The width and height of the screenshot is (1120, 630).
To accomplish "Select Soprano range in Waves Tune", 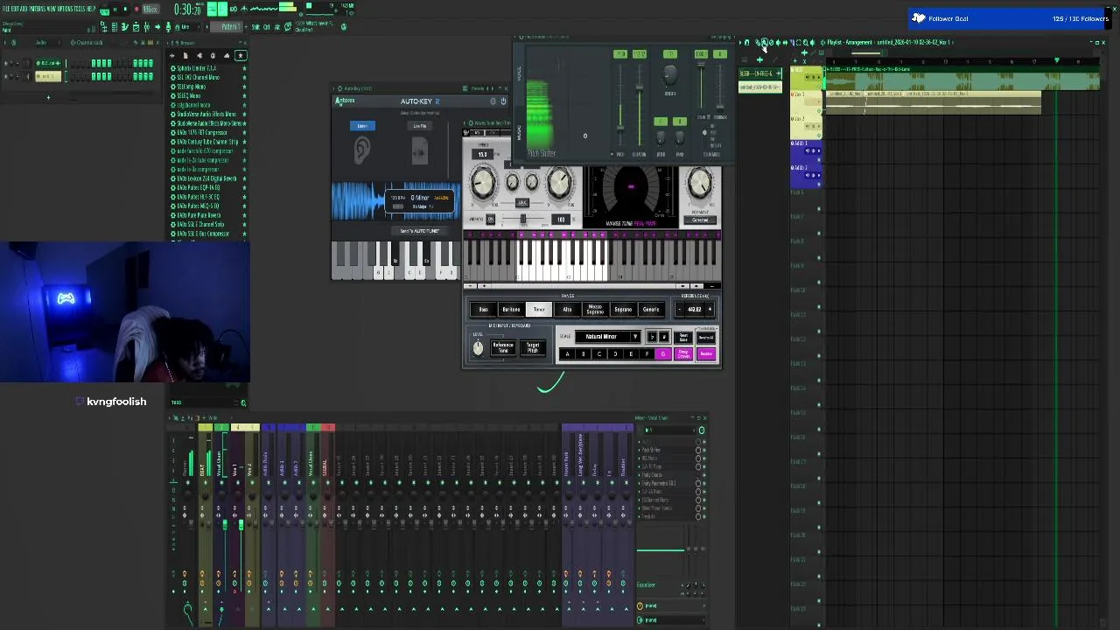I will [623, 310].
